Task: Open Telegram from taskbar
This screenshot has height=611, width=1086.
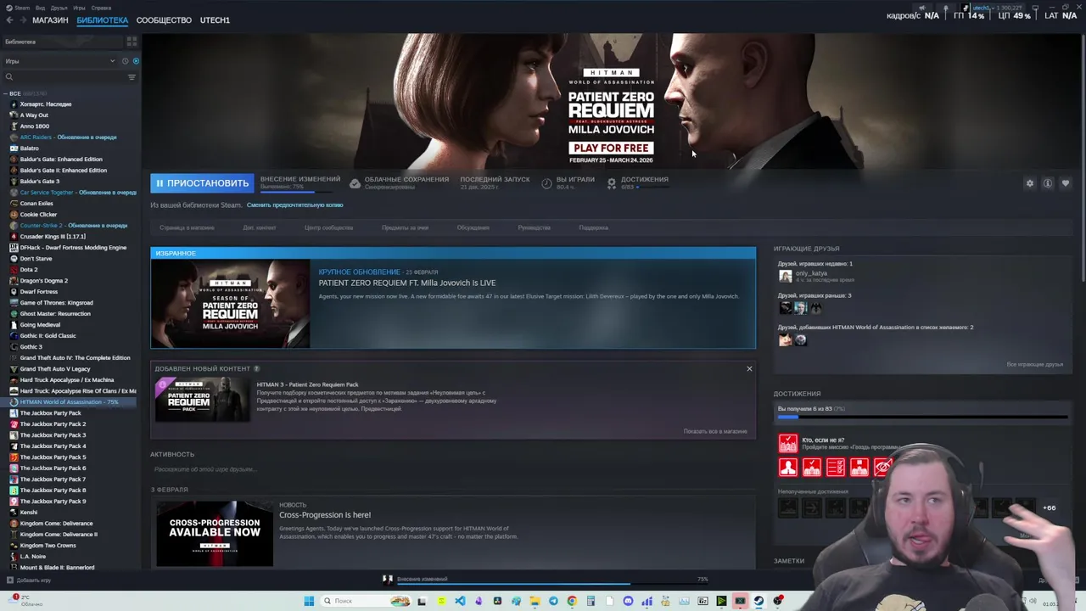Action: pos(553,601)
